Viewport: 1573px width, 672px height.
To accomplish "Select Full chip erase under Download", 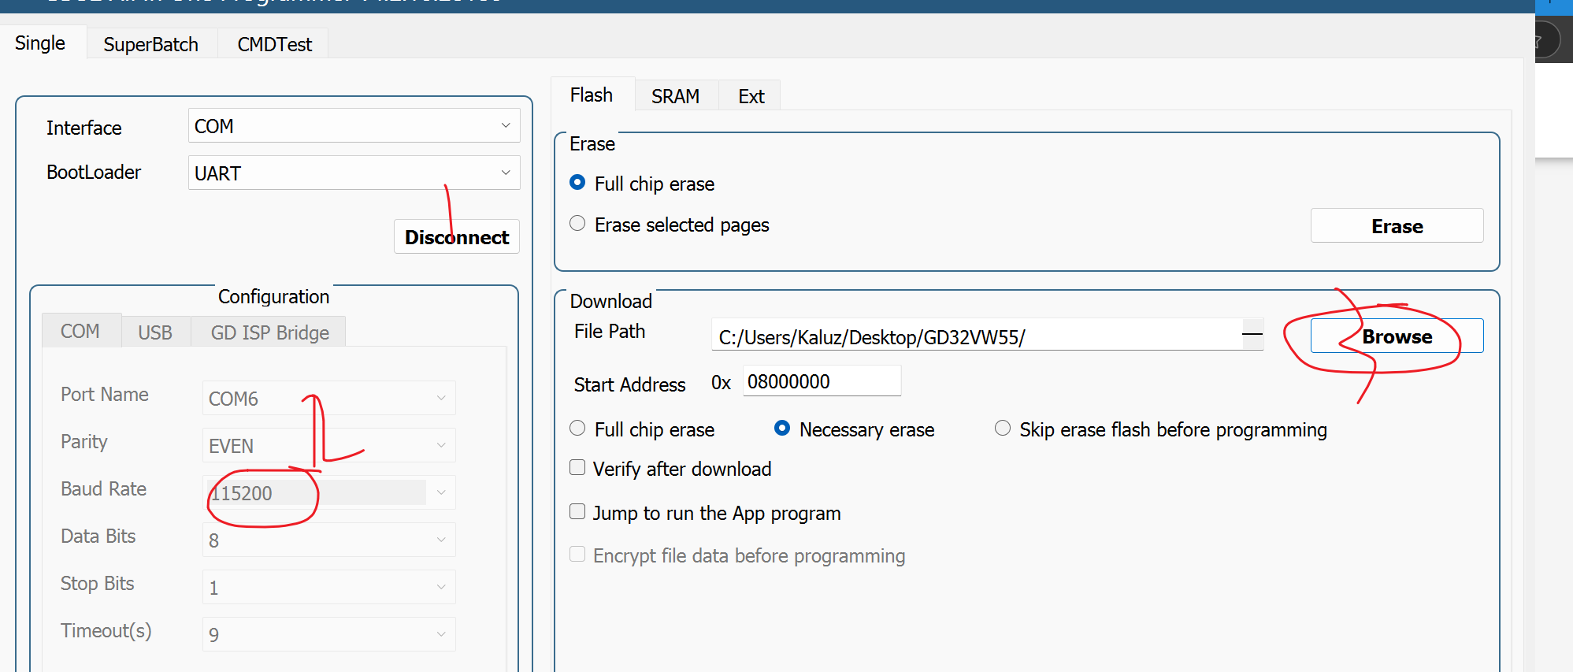I will 577,429.
